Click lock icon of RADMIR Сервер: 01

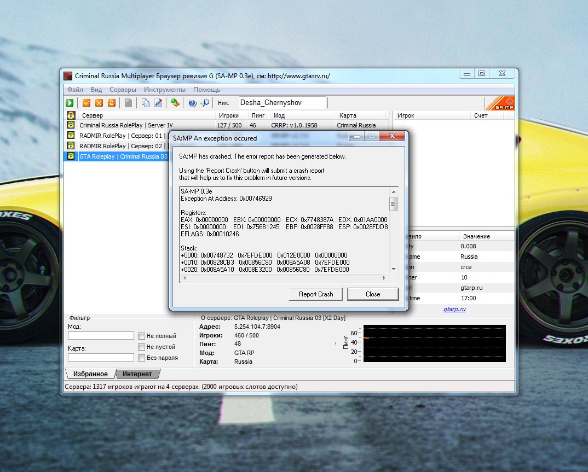[71, 135]
